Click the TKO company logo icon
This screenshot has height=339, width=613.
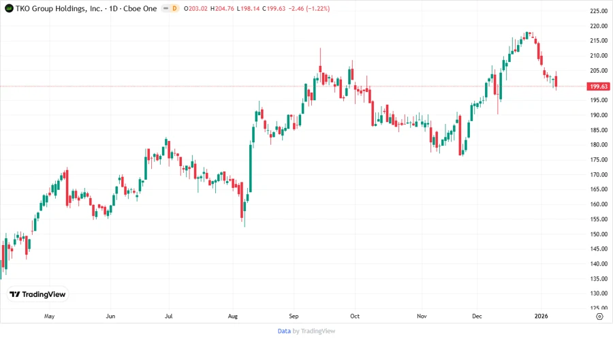point(9,8)
